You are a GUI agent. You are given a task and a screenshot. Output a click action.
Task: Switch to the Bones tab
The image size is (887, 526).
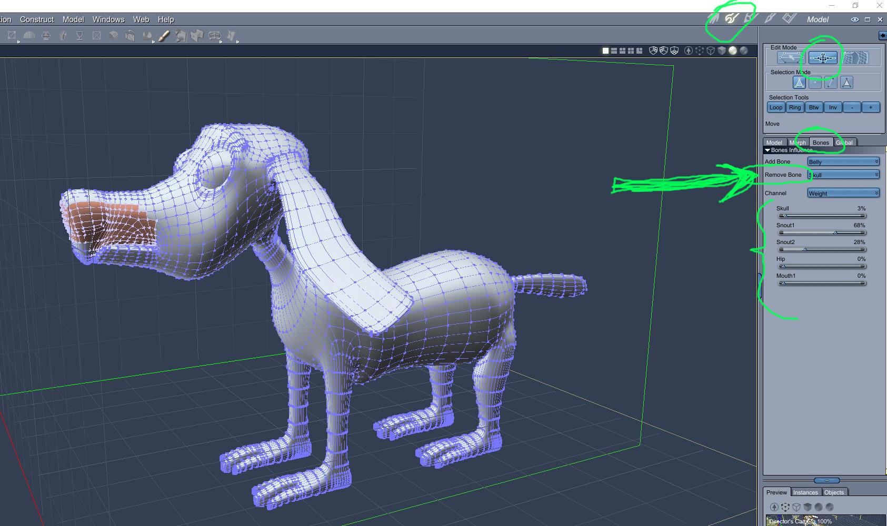(x=821, y=143)
